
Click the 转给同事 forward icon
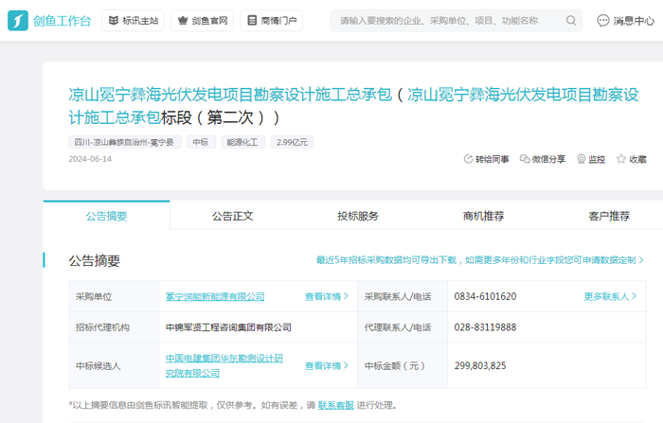[468, 160]
